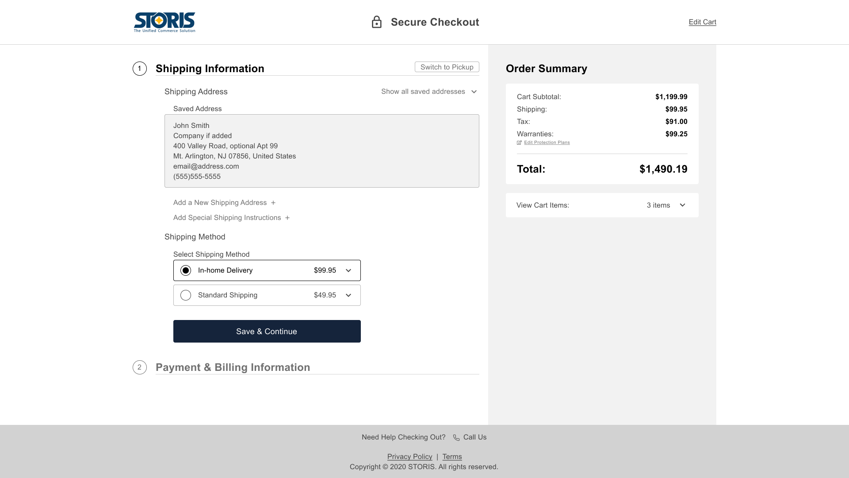Expand Show all saved addresses chevron
The image size is (849, 478).
[x=474, y=92]
